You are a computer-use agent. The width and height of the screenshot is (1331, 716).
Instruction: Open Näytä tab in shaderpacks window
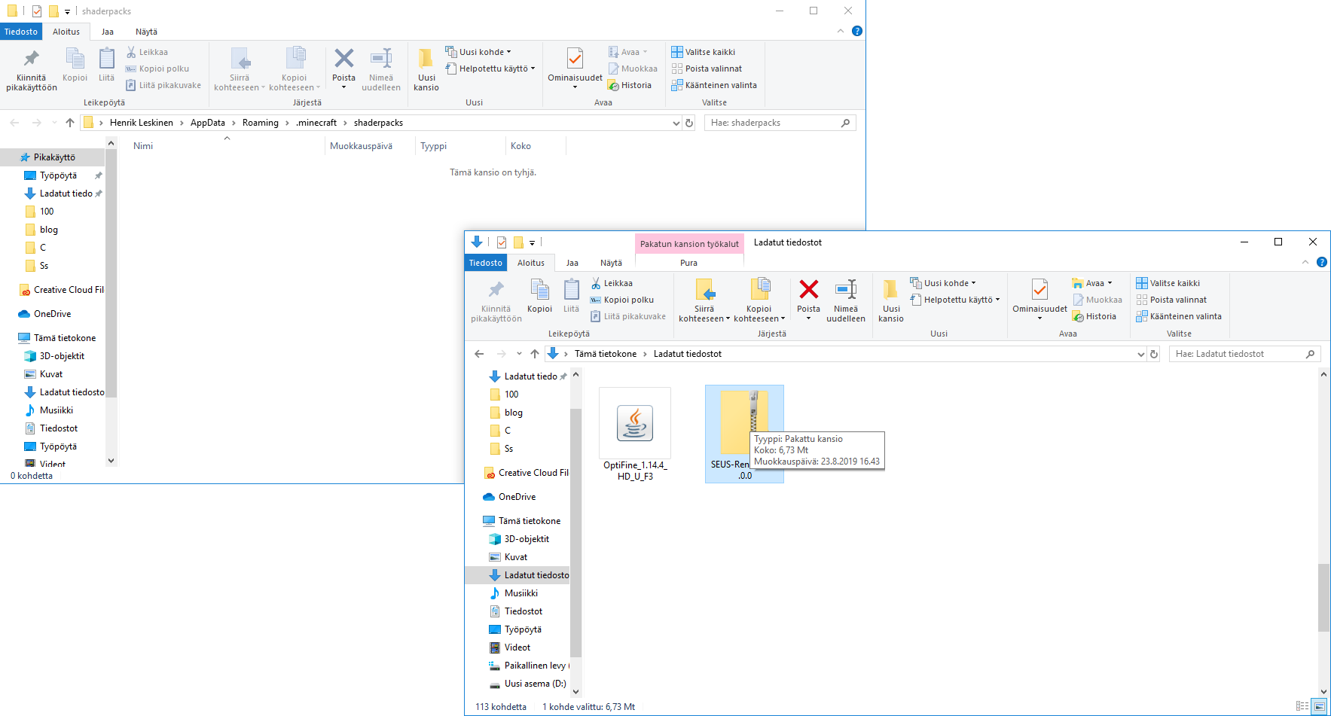click(x=146, y=32)
